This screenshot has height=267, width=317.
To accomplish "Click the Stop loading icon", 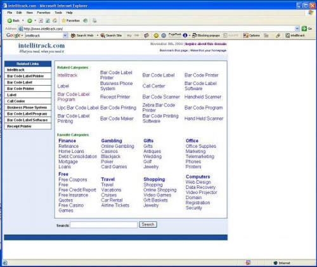I will [41, 21].
